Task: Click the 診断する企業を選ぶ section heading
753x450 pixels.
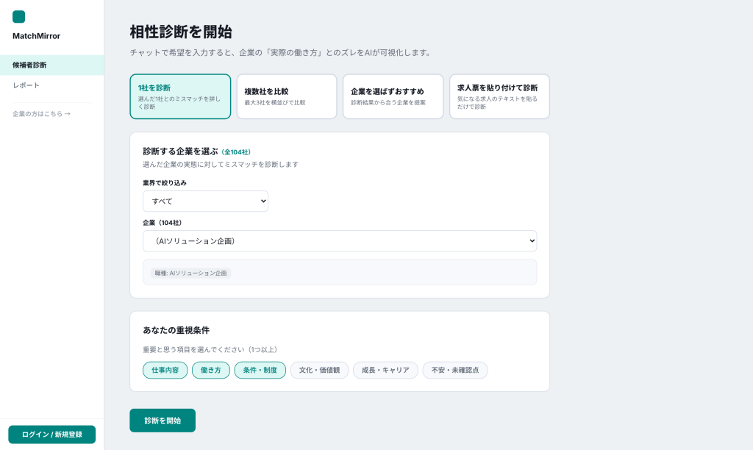Action: coord(180,151)
